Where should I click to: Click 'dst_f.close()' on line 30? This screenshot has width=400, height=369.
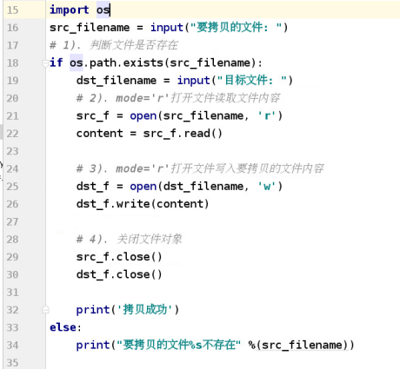coord(119,274)
